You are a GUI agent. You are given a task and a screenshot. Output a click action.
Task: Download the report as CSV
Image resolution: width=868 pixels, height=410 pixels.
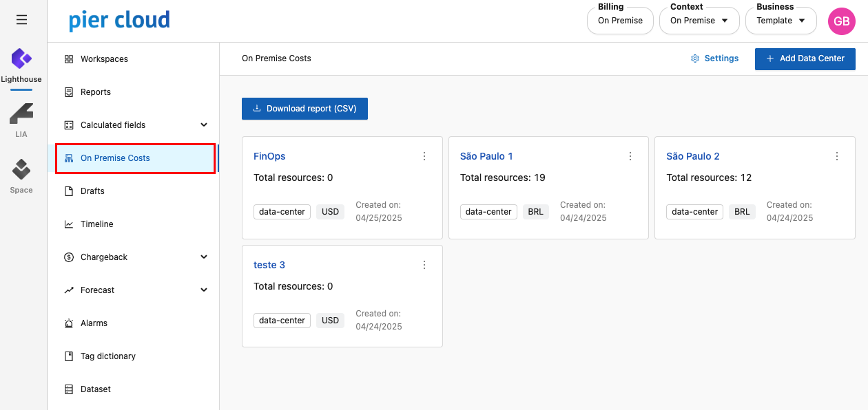(304, 109)
